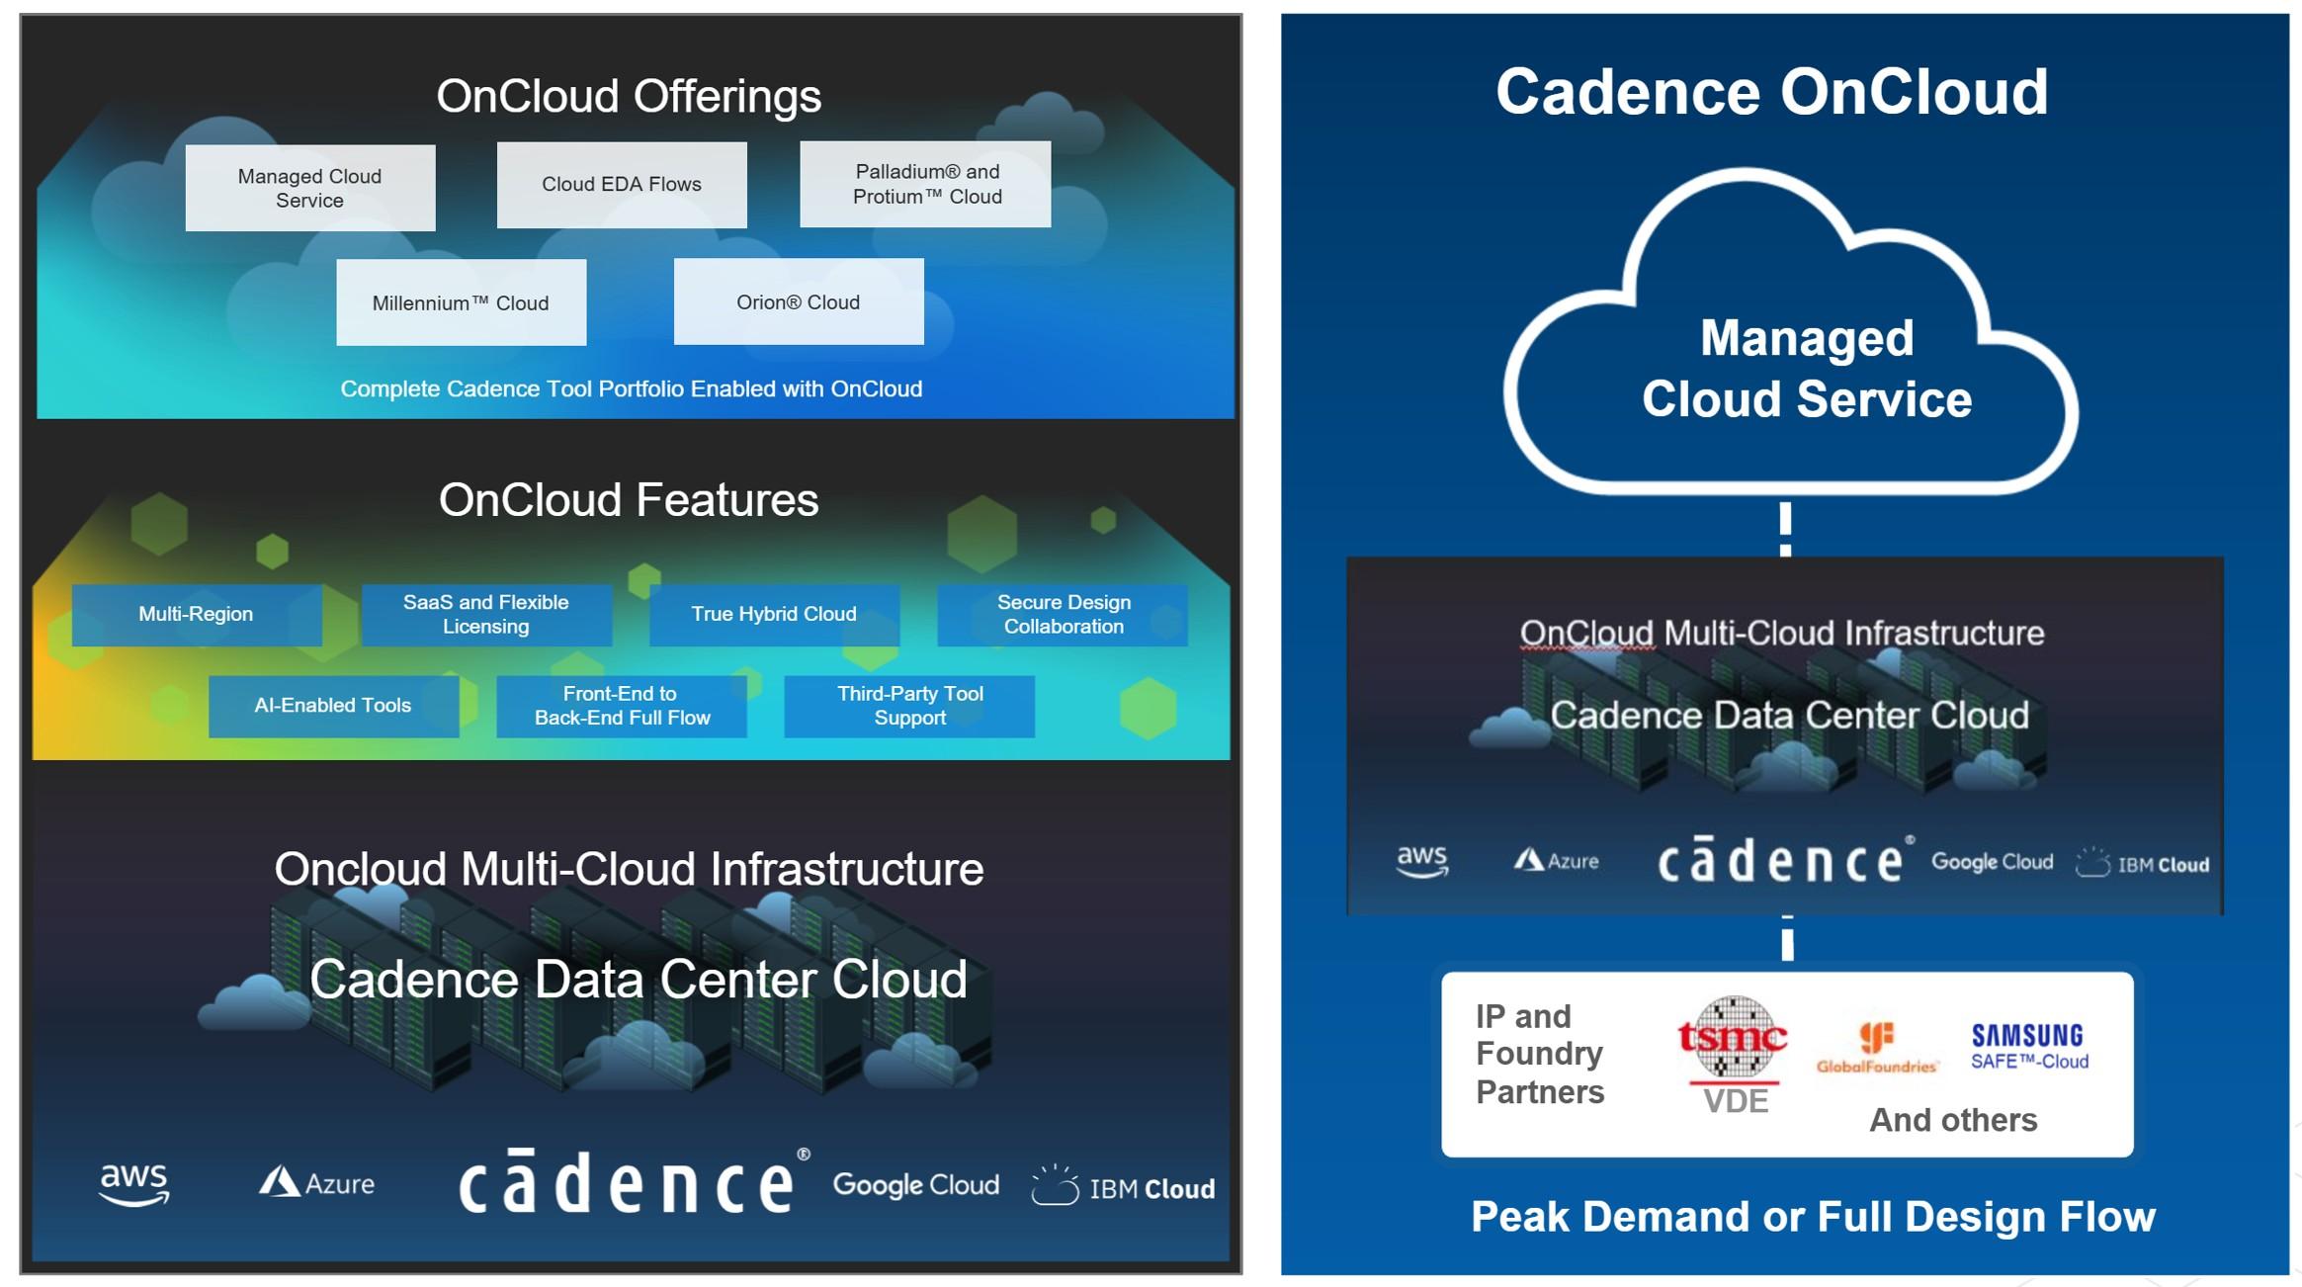This screenshot has height=1287, width=2302.
Task: Click Google Cloud logo in Cadence OnCloud panel
Action: pyautogui.click(x=1992, y=862)
